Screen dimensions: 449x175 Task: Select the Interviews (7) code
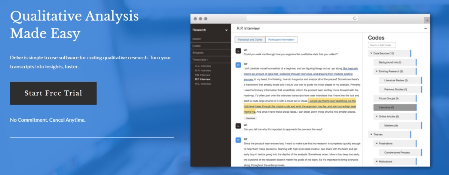click(x=394, y=107)
